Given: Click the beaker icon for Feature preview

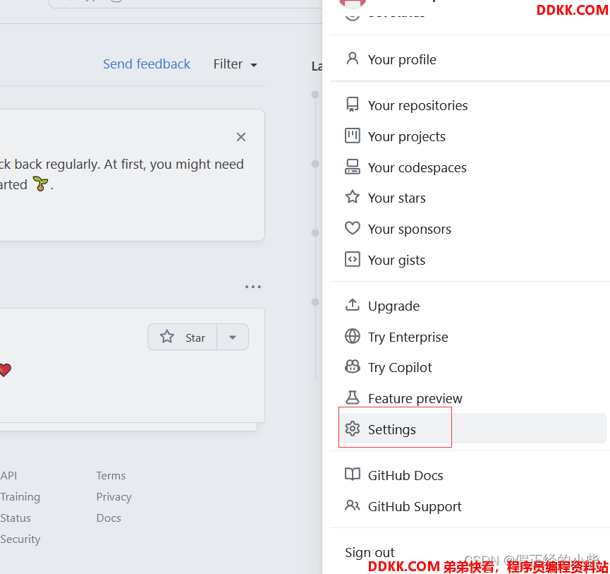Looking at the screenshot, I should pyautogui.click(x=352, y=397).
